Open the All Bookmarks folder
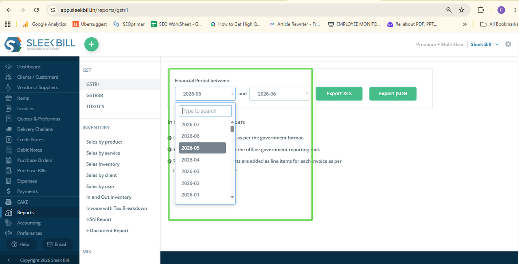Screen dimensions: 519x264 click(x=499, y=24)
